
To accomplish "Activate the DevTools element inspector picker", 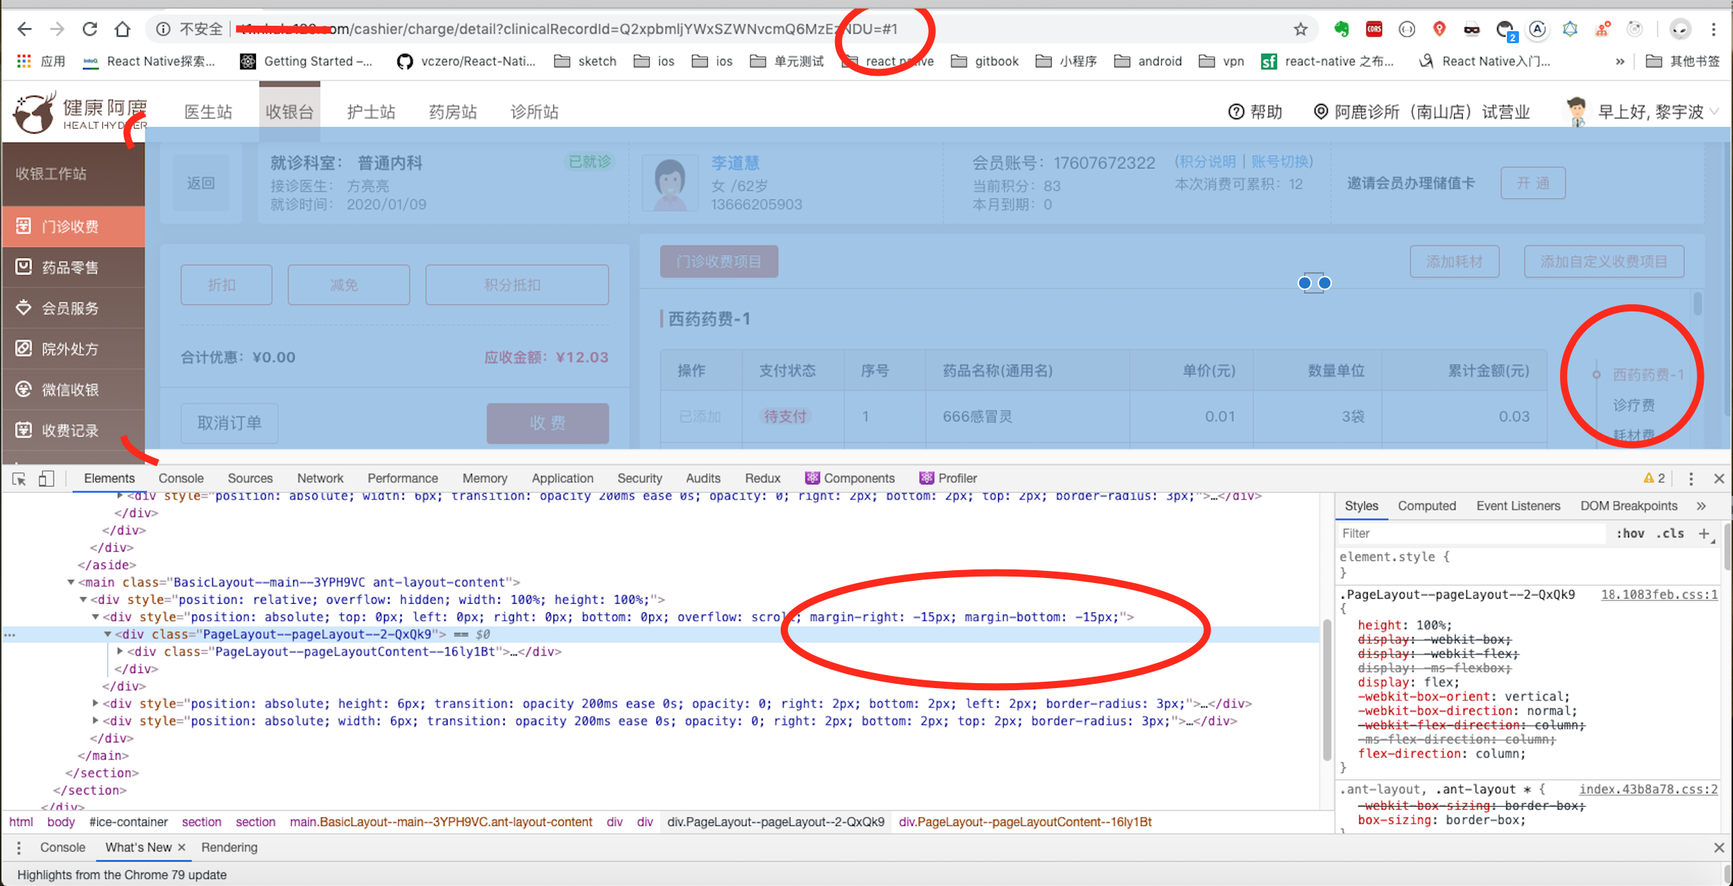I will 19,479.
